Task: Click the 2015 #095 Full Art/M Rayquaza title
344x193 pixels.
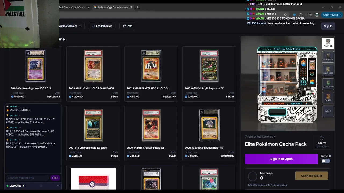Action: [x=204, y=88]
